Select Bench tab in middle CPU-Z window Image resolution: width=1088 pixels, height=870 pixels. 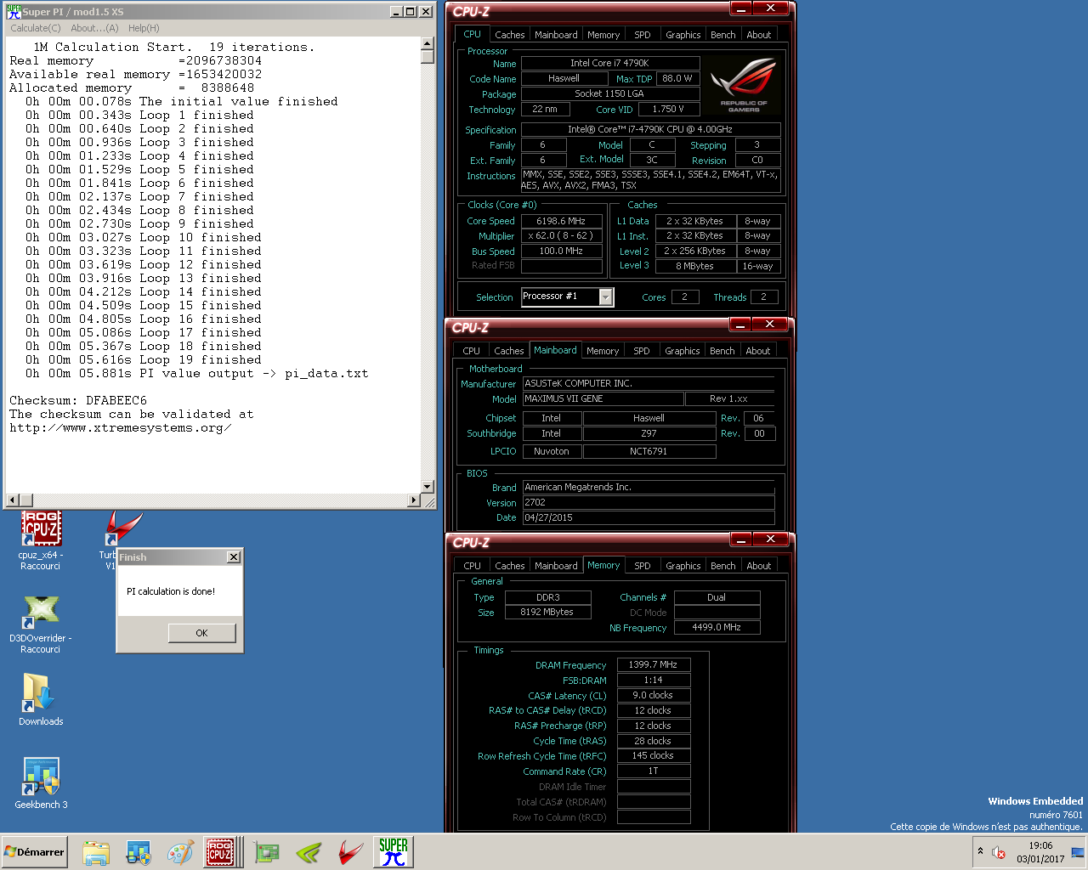click(x=722, y=351)
